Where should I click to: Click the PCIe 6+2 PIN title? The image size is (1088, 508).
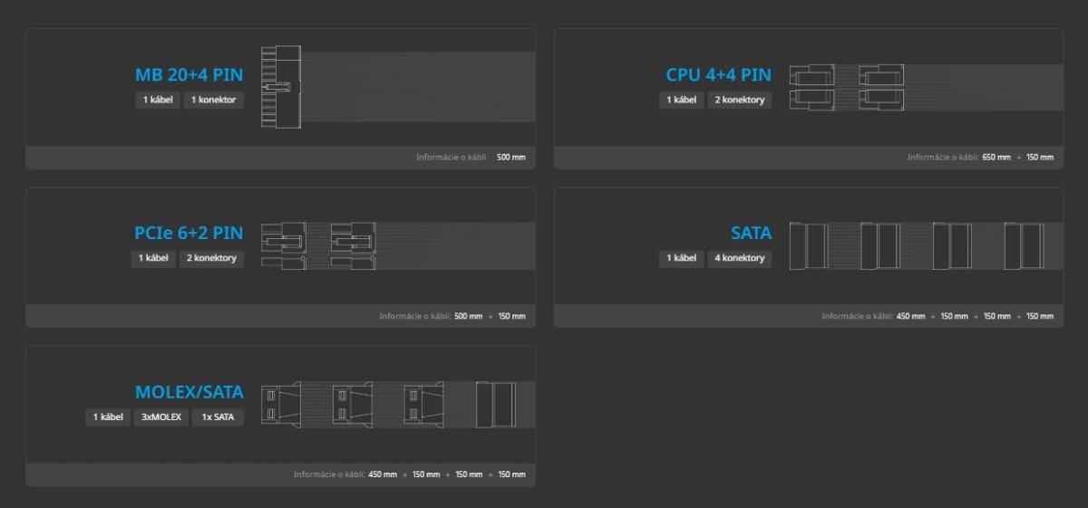pyautogui.click(x=189, y=234)
